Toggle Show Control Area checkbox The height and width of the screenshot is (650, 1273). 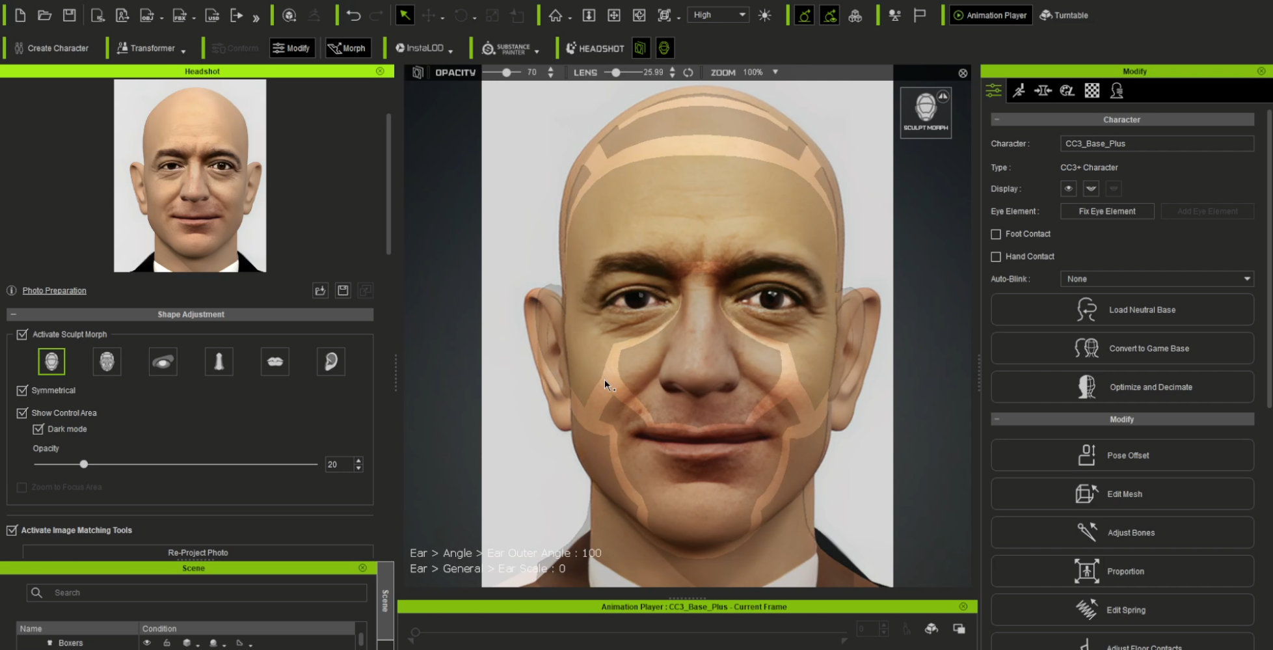22,413
